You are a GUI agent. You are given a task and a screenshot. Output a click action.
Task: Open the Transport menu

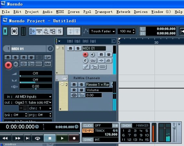pyautogui.click(x=104, y=12)
